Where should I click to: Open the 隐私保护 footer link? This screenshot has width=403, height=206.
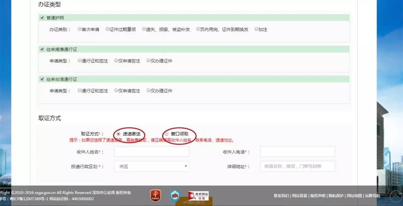pyautogui.click(x=336, y=196)
